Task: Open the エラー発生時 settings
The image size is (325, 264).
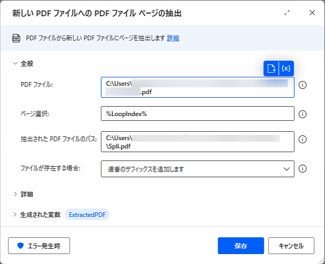Action: (39, 245)
